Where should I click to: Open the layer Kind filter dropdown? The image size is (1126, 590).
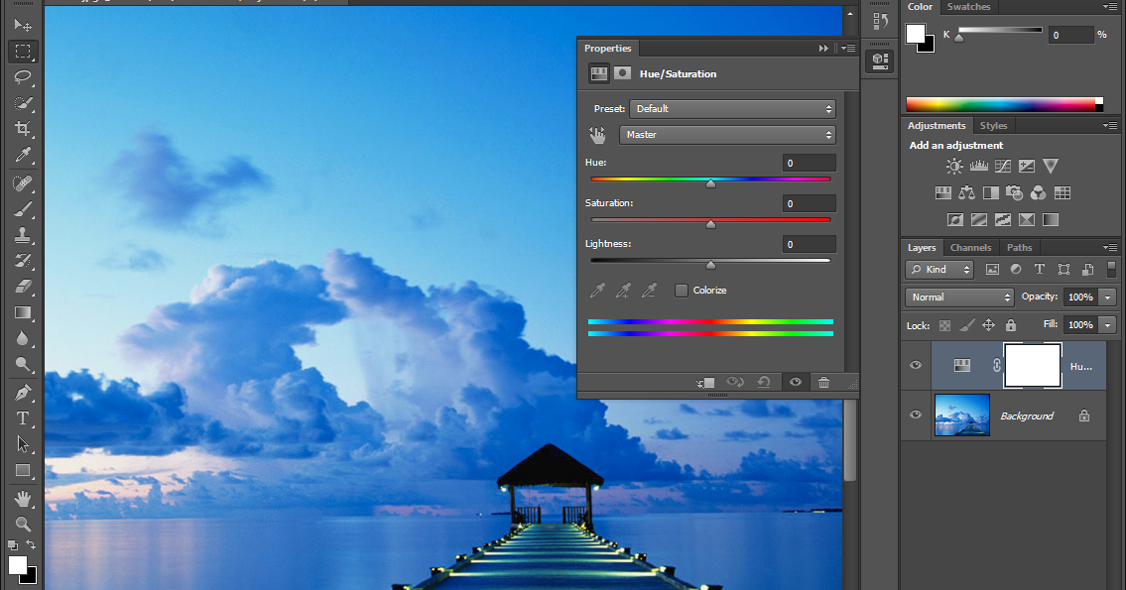(939, 269)
